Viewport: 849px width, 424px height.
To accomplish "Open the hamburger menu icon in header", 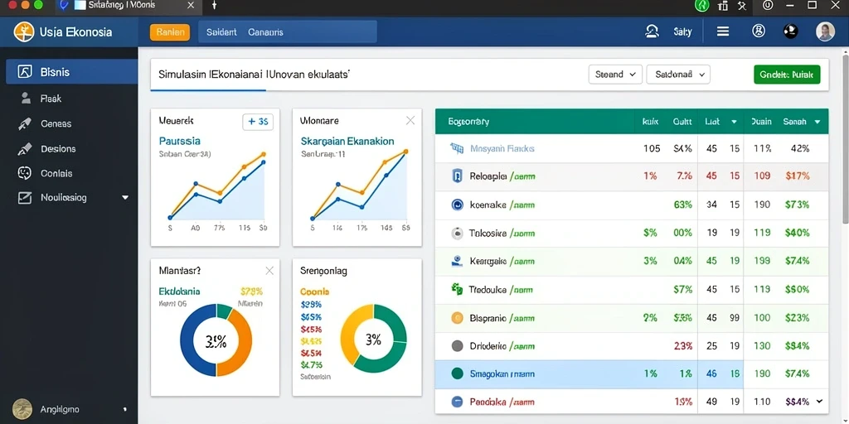I will pyautogui.click(x=723, y=32).
